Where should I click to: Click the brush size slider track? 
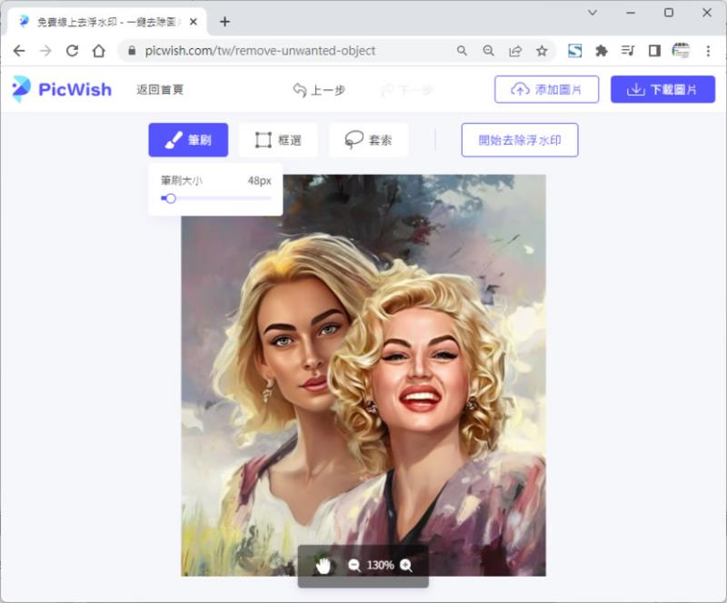coord(216,198)
